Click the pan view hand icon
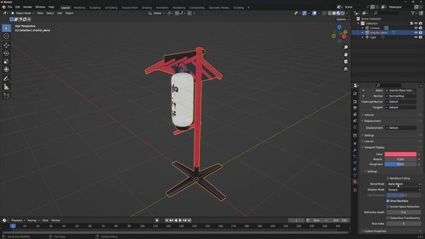 346,54
